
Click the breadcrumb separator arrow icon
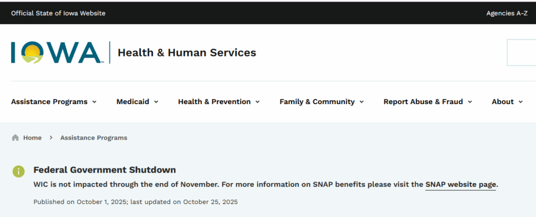coord(51,138)
